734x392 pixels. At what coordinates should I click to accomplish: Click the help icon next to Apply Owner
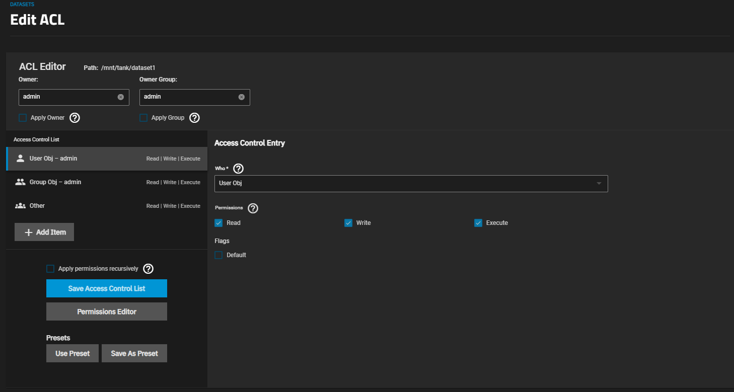[75, 118]
